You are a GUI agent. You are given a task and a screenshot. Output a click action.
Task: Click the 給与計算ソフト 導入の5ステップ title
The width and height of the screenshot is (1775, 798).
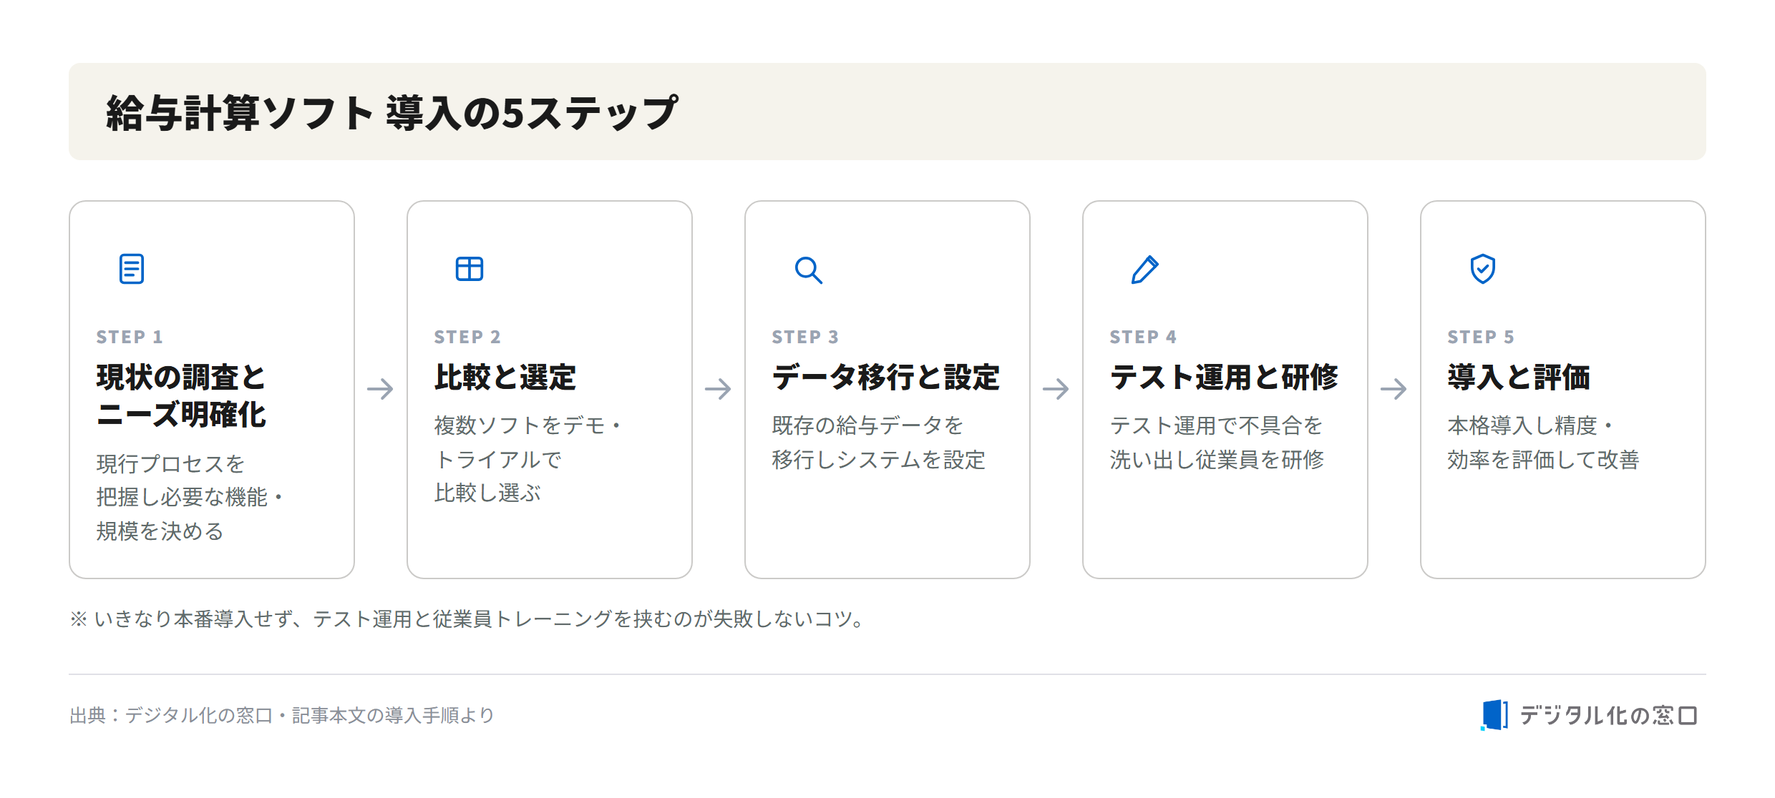(x=392, y=112)
